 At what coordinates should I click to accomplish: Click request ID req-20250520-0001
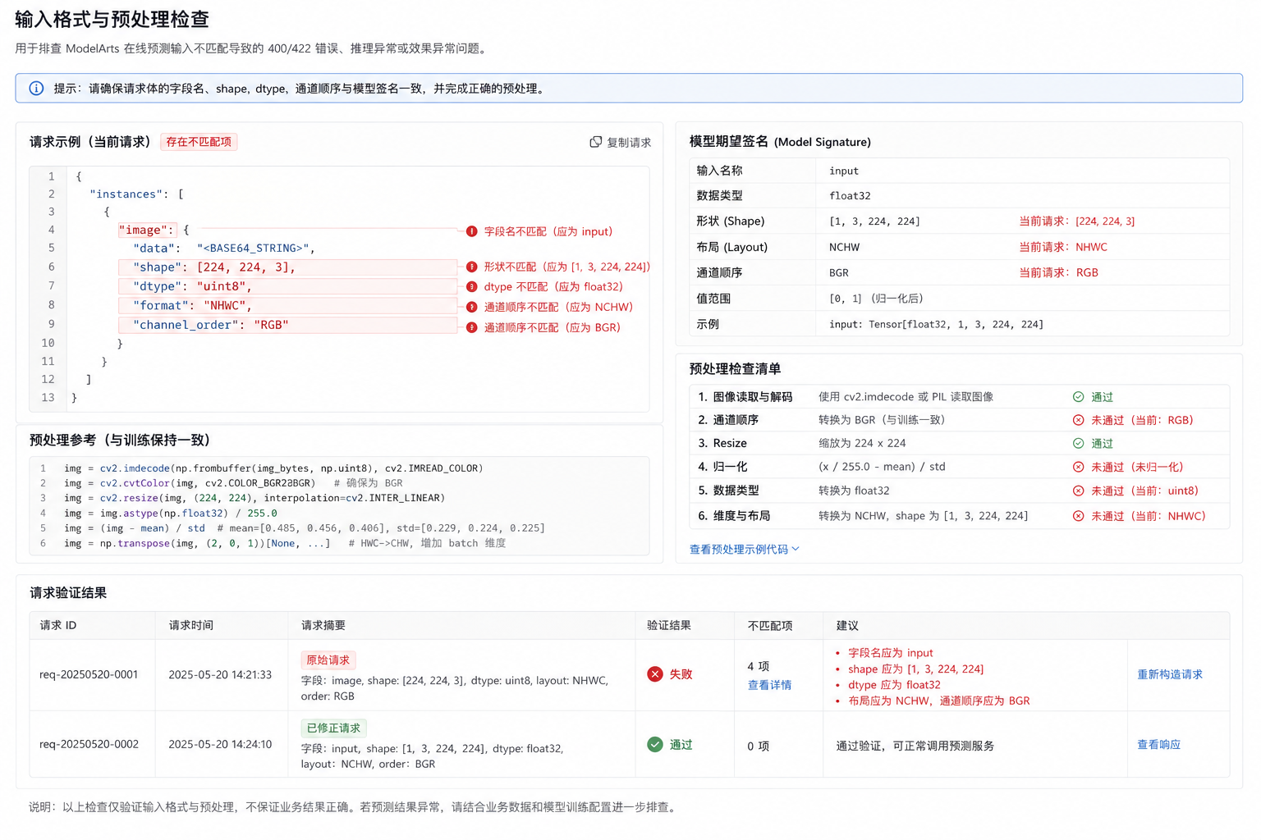[x=89, y=674]
